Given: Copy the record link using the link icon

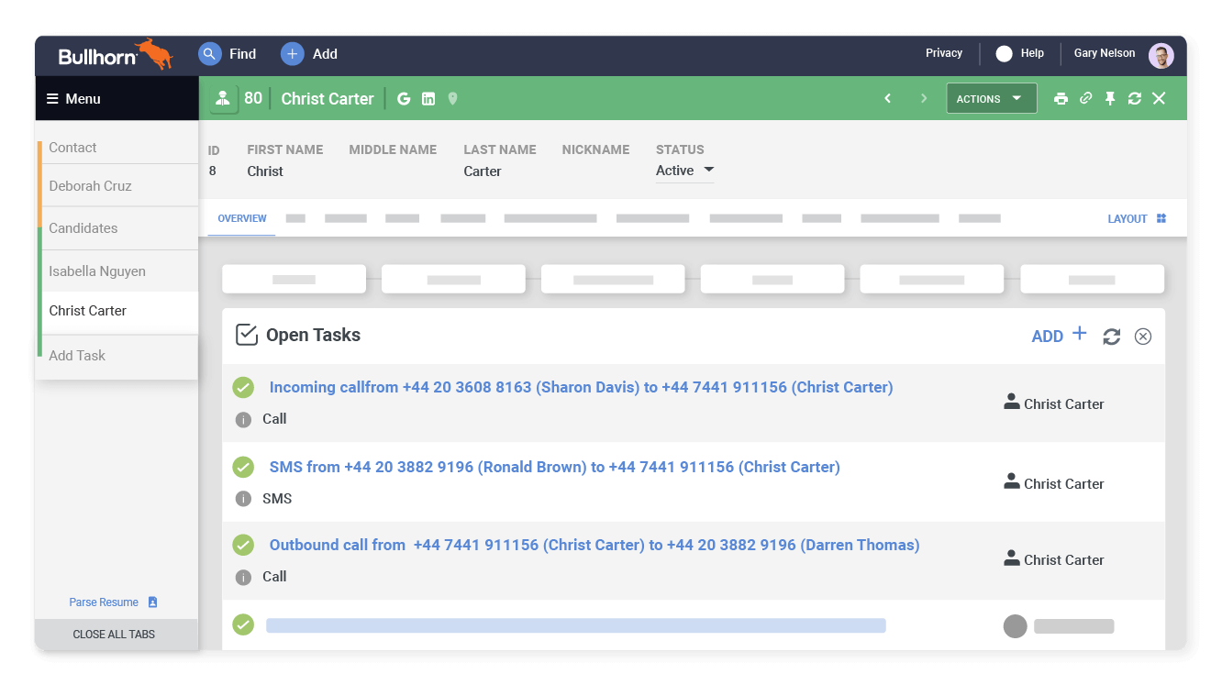Looking at the screenshot, I should (1085, 98).
